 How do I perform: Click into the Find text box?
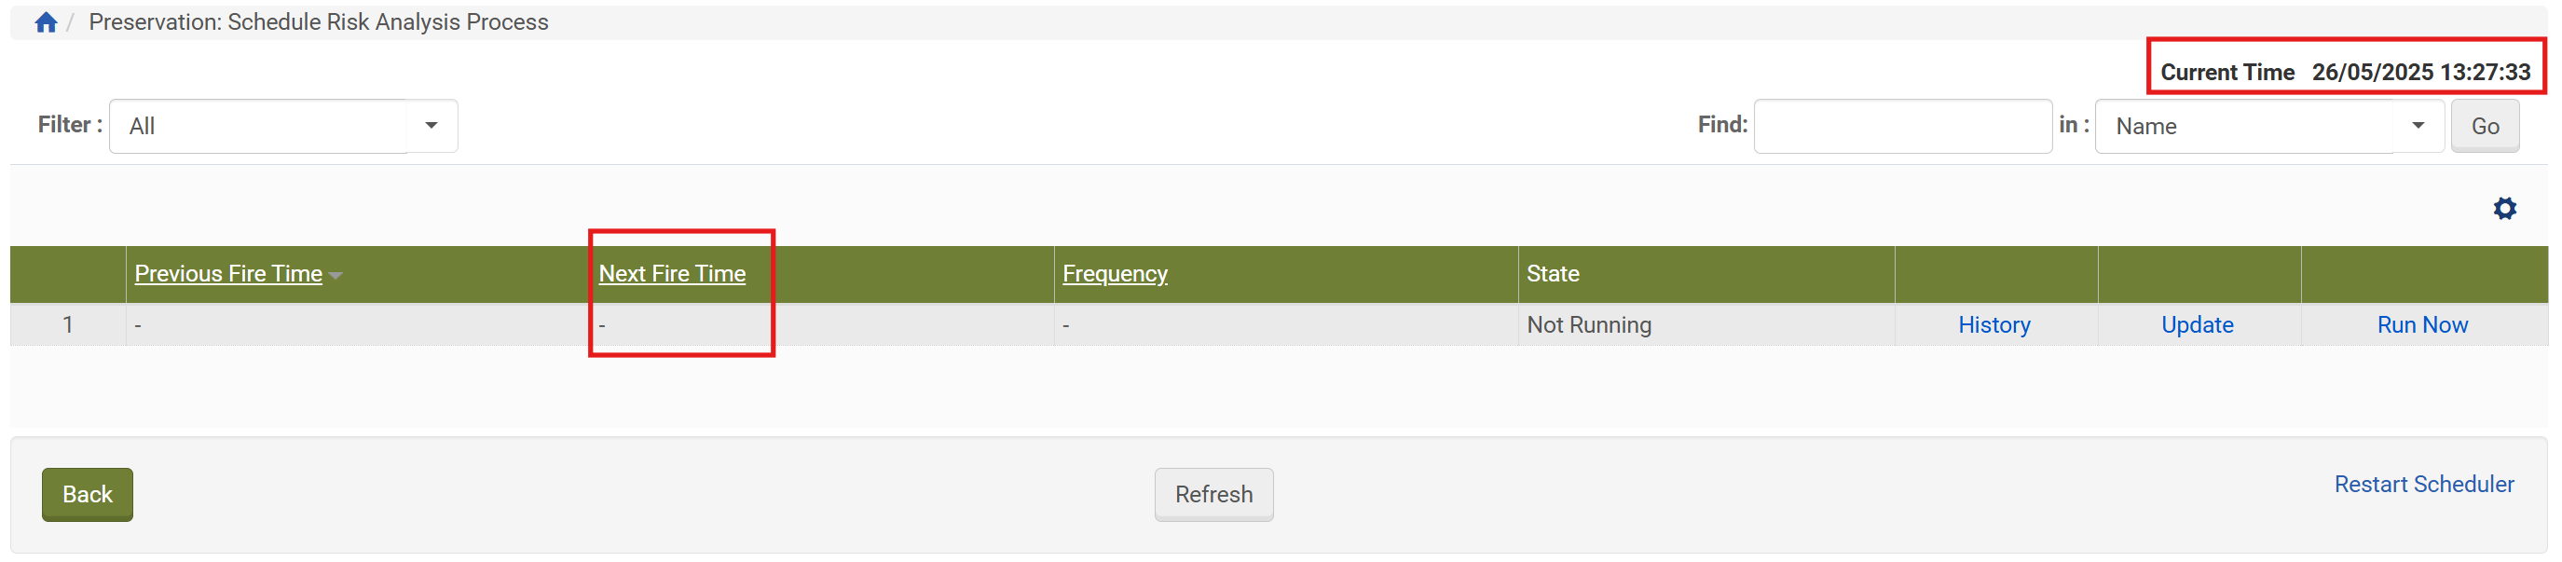click(1900, 127)
